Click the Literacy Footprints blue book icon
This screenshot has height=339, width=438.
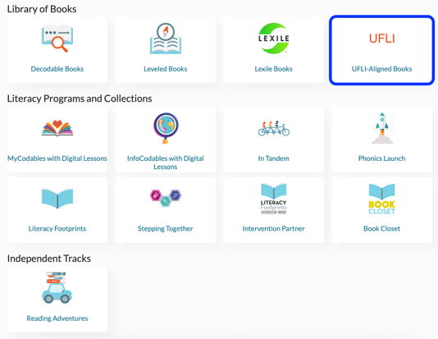point(57,199)
